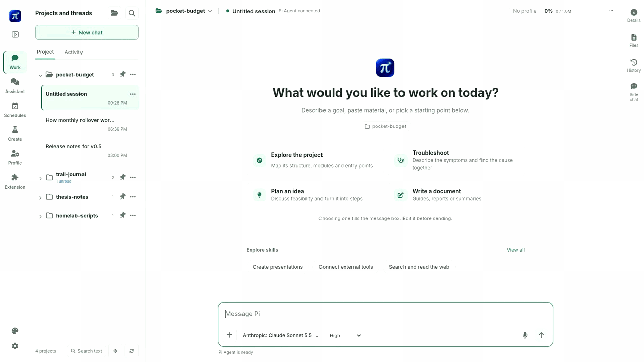The width and height of the screenshot is (644, 362).
Task: Click the 0% context usage indicator
Action: pyautogui.click(x=557, y=11)
